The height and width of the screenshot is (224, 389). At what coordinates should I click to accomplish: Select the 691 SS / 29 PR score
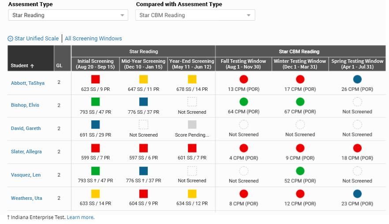click(96, 135)
